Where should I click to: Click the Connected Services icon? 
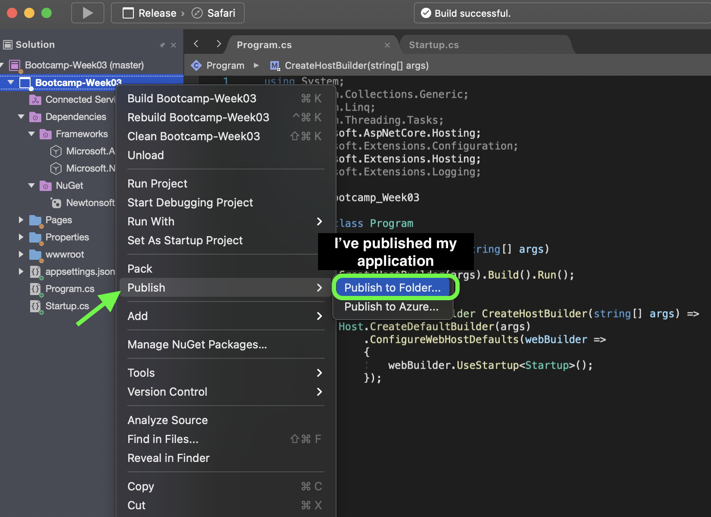click(x=34, y=99)
